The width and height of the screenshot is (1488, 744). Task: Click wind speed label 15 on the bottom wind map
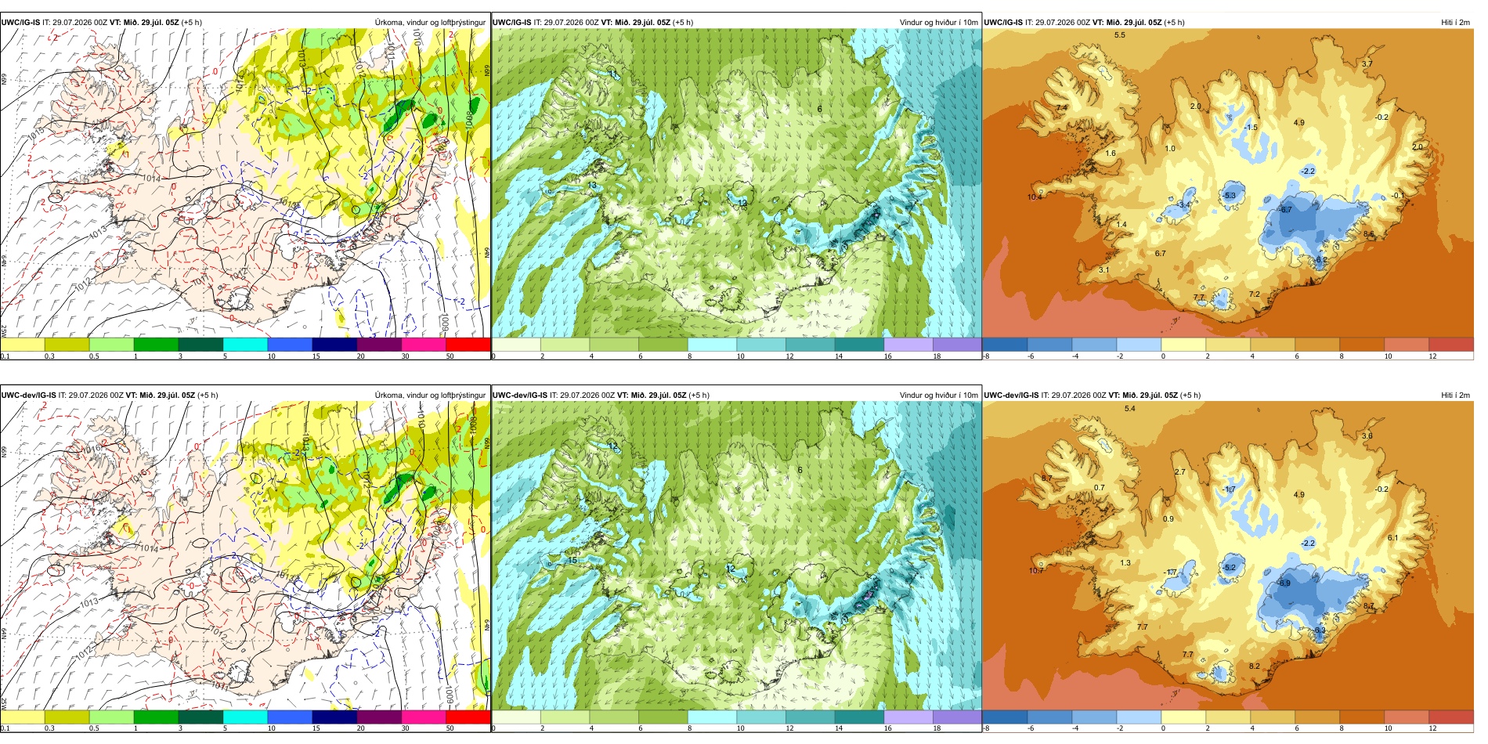coord(572,561)
